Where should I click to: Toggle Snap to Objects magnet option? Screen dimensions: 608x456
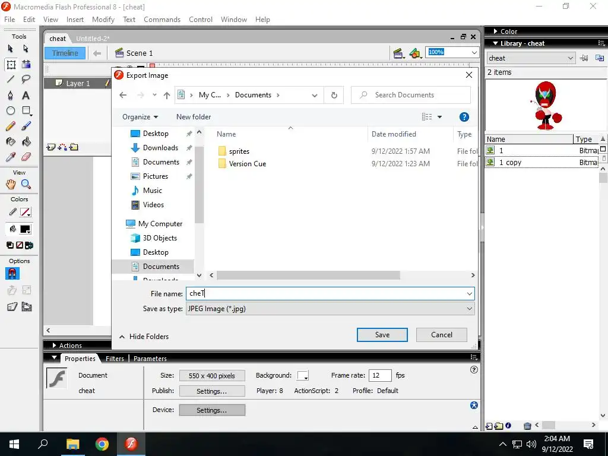[12, 274]
